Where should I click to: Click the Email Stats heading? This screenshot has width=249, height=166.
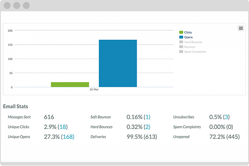tap(15, 106)
